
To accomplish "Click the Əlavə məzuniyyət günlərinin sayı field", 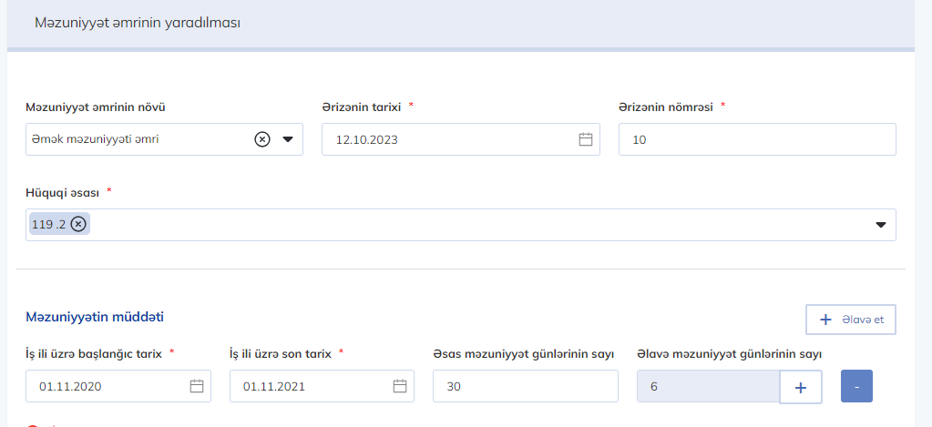I will pos(708,386).
